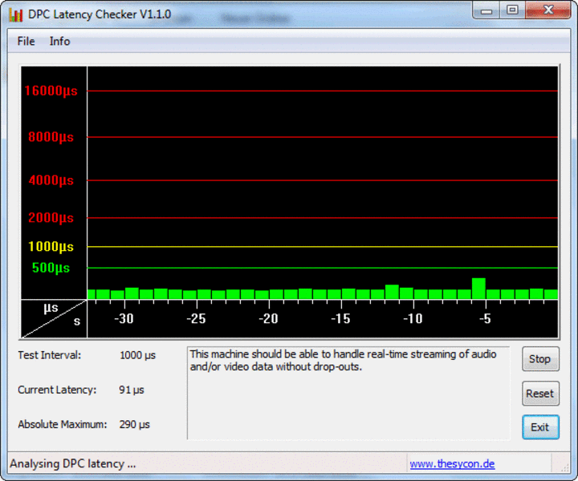Click the Reset button

pos(540,394)
